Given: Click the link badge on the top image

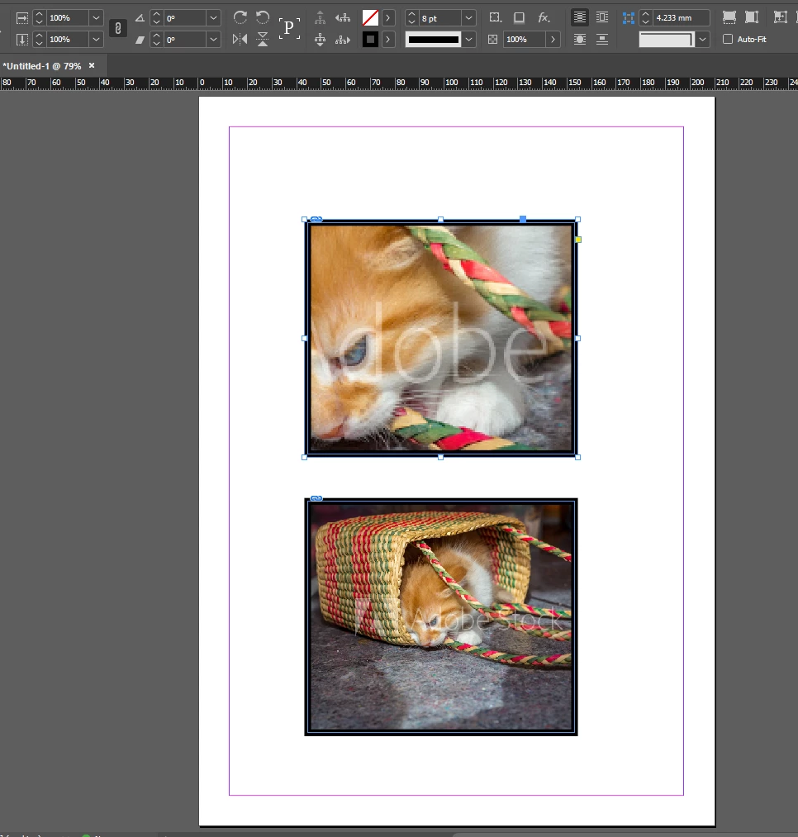Looking at the screenshot, I should 316,219.
